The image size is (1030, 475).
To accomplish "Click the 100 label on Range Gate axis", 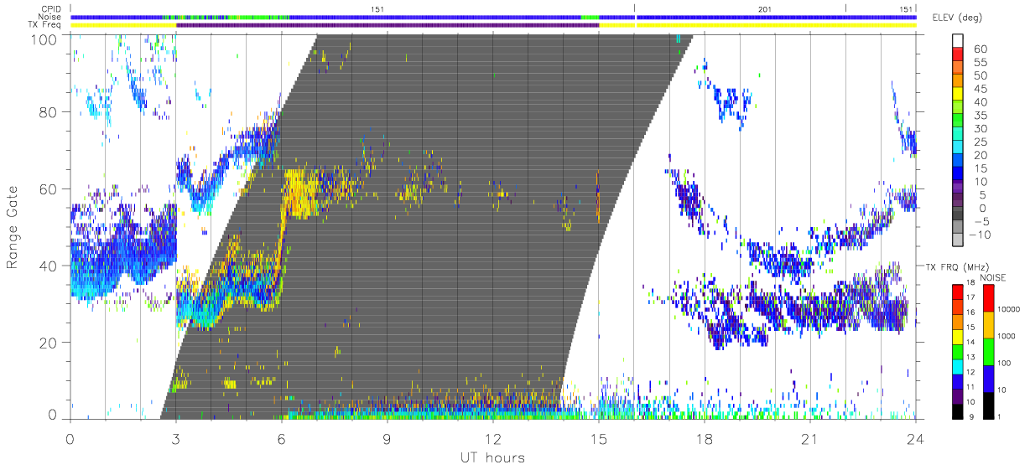I will coord(43,39).
